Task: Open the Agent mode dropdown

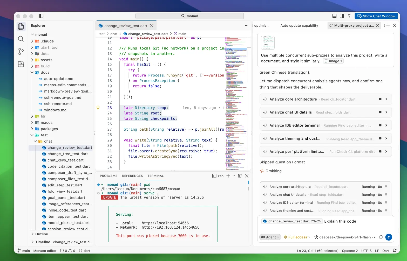Action: click(270, 237)
